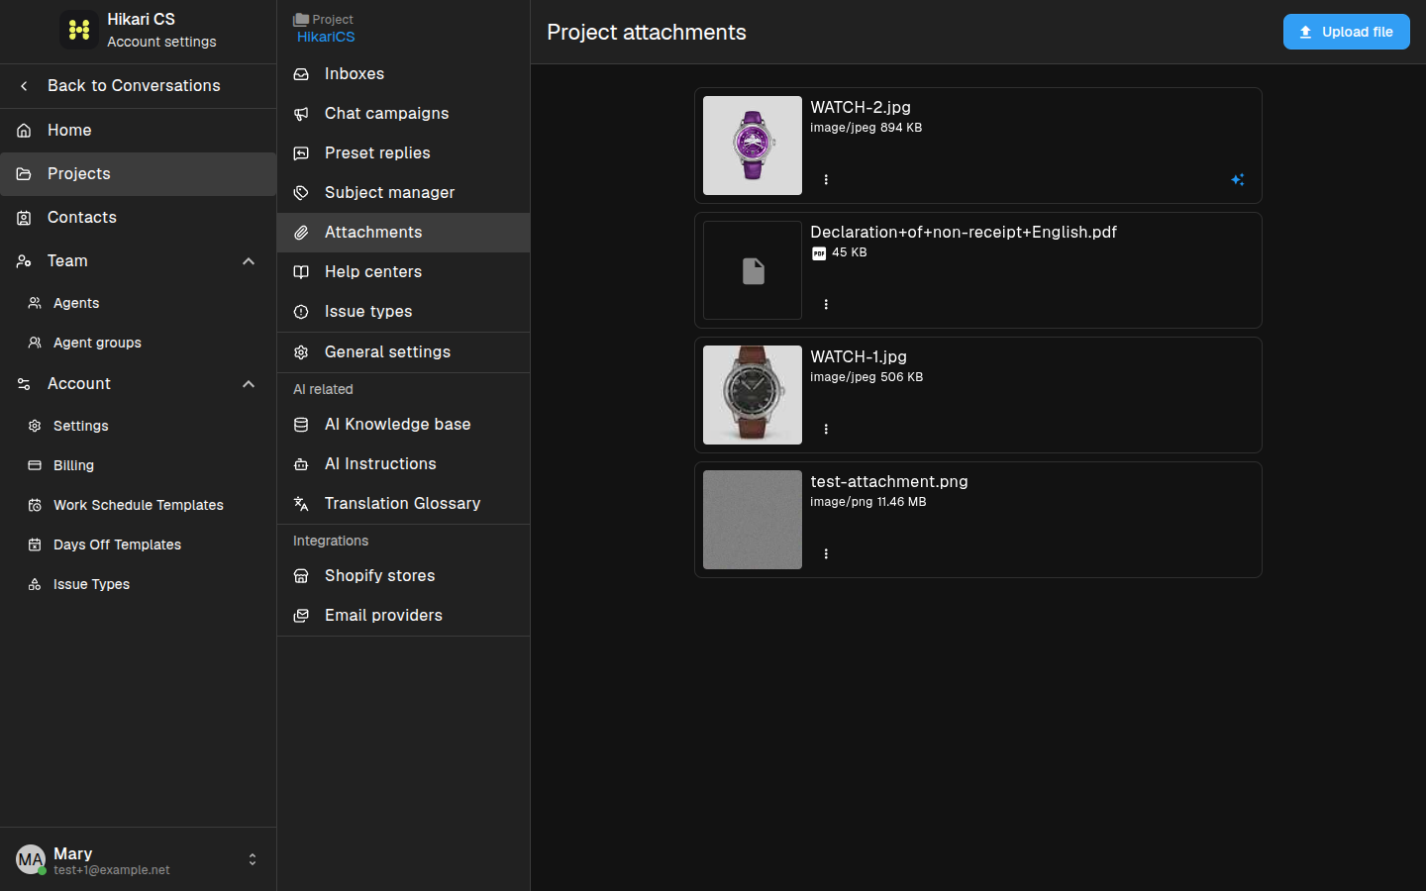Click the WATCH-1.jpg file name
This screenshot has width=1426, height=891.
[x=859, y=356]
